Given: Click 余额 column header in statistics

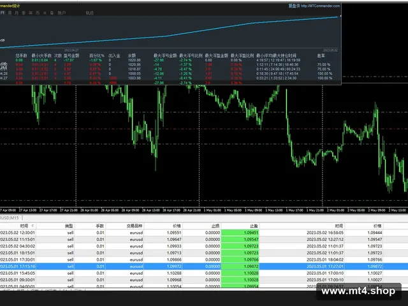Looking at the screenshot, I should tap(132, 55).
